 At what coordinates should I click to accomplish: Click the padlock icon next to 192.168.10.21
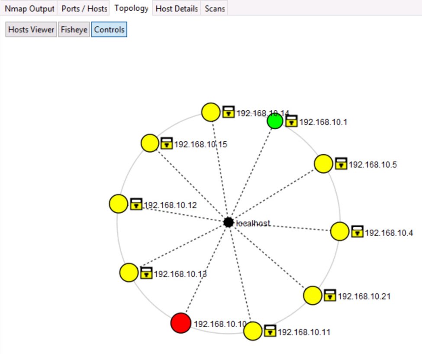(330, 296)
